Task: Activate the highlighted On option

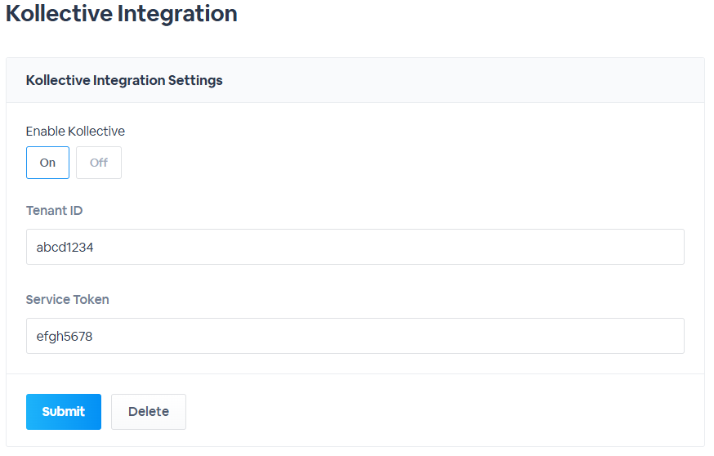Action: point(48,163)
